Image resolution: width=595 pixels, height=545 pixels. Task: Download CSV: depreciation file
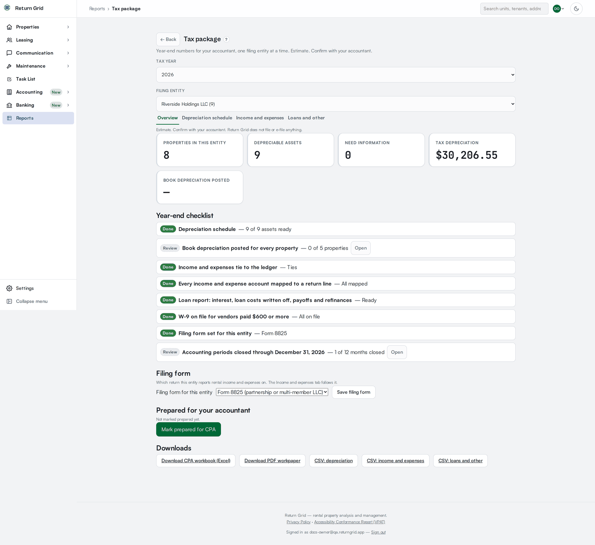pyautogui.click(x=334, y=461)
